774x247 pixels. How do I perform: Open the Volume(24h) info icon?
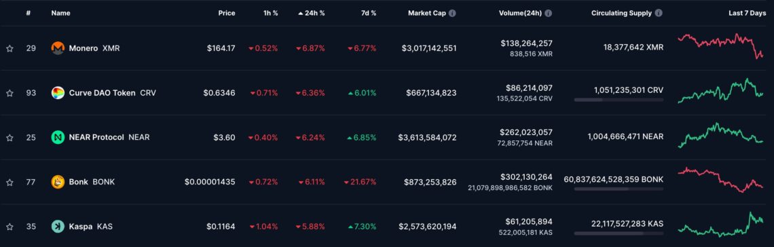tap(549, 14)
